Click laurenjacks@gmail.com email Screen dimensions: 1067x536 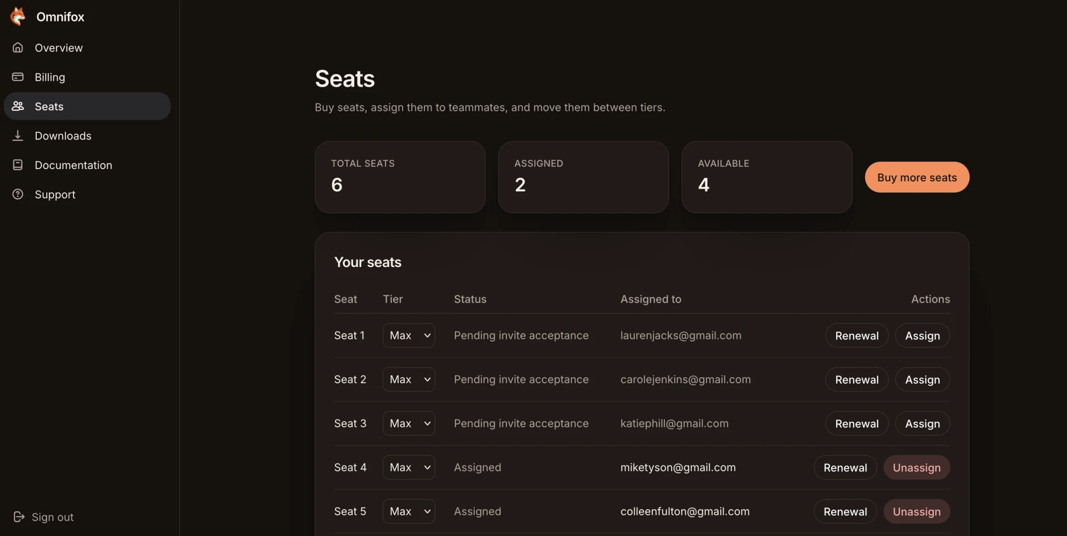coord(681,336)
